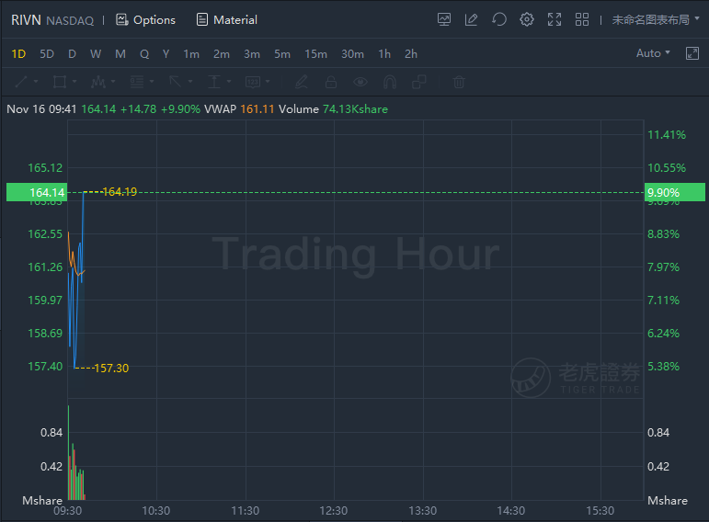Screen dimensions: 709x522
Task: Click the RIVN ticker symbol
Action: click(x=26, y=20)
